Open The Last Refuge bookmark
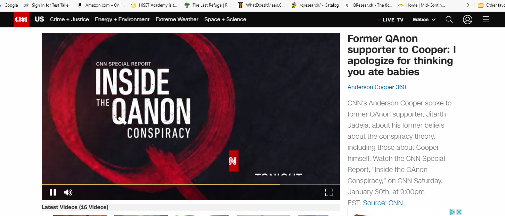Viewport: 505px width, 216px height. click(207, 5)
